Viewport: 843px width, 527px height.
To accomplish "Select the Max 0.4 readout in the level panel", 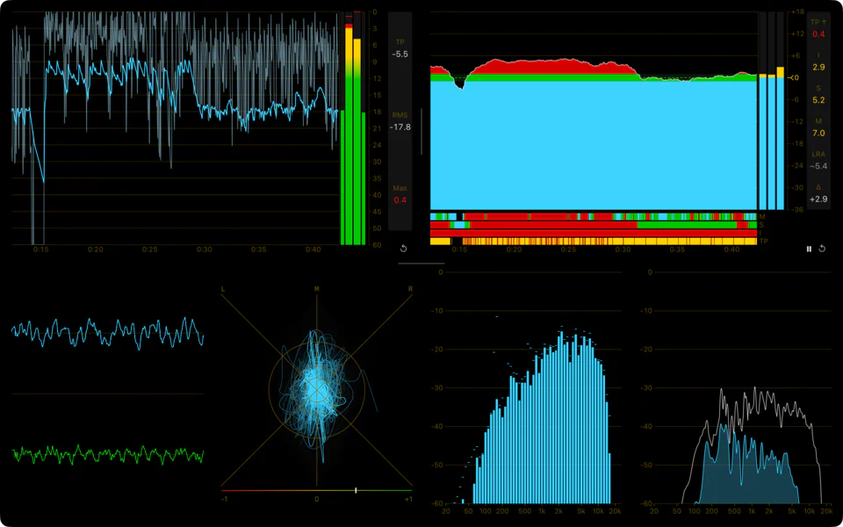I will pos(400,195).
